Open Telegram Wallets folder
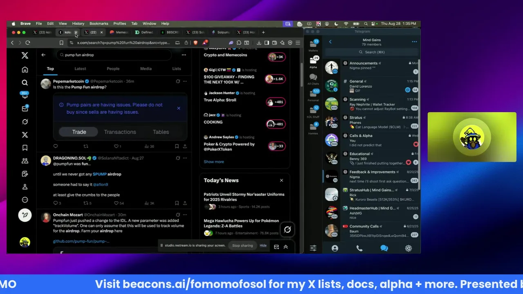 [313, 45]
